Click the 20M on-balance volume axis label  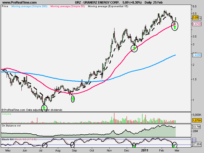[195, 131]
